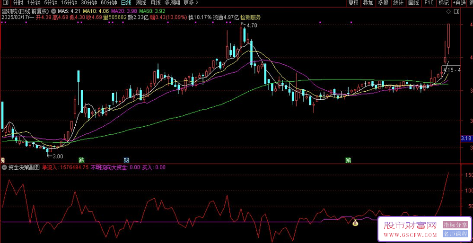Image resolution: width=473 pixels, height=243 pixels.
Task: Click the 指标分享 button in watermark
Action: coord(455,225)
